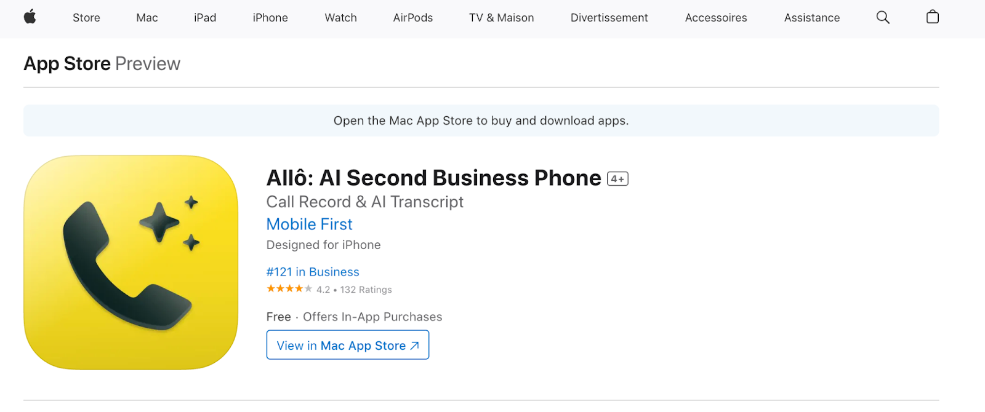The width and height of the screenshot is (985, 412).
Task: Open the Accessoires menu item
Action: tap(716, 18)
